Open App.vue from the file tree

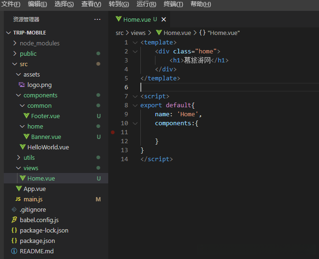[x=34, y=189]
